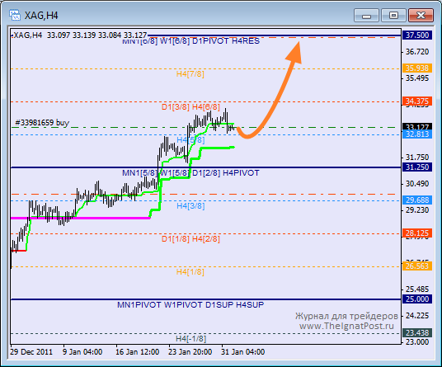Click the MN1PIVOT W1PIVOT D1SUP H4SUP label
Screen dimensions: 442x367
pos(190,305)
